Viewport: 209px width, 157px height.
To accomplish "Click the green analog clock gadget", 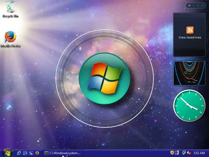I will coord(189,106).
